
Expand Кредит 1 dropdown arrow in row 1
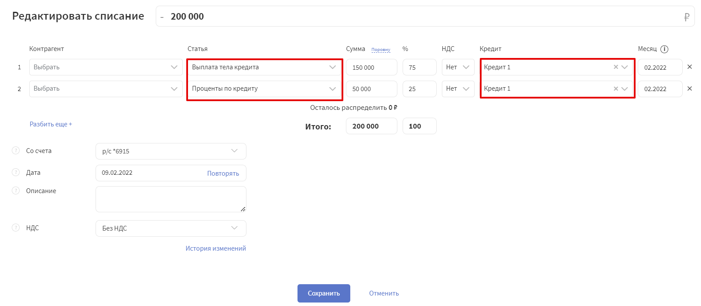[x=625, y=67]
